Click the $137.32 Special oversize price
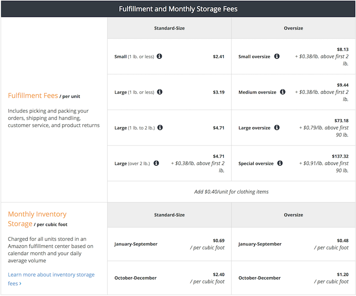The image size is (356, 296). [340, 156]
